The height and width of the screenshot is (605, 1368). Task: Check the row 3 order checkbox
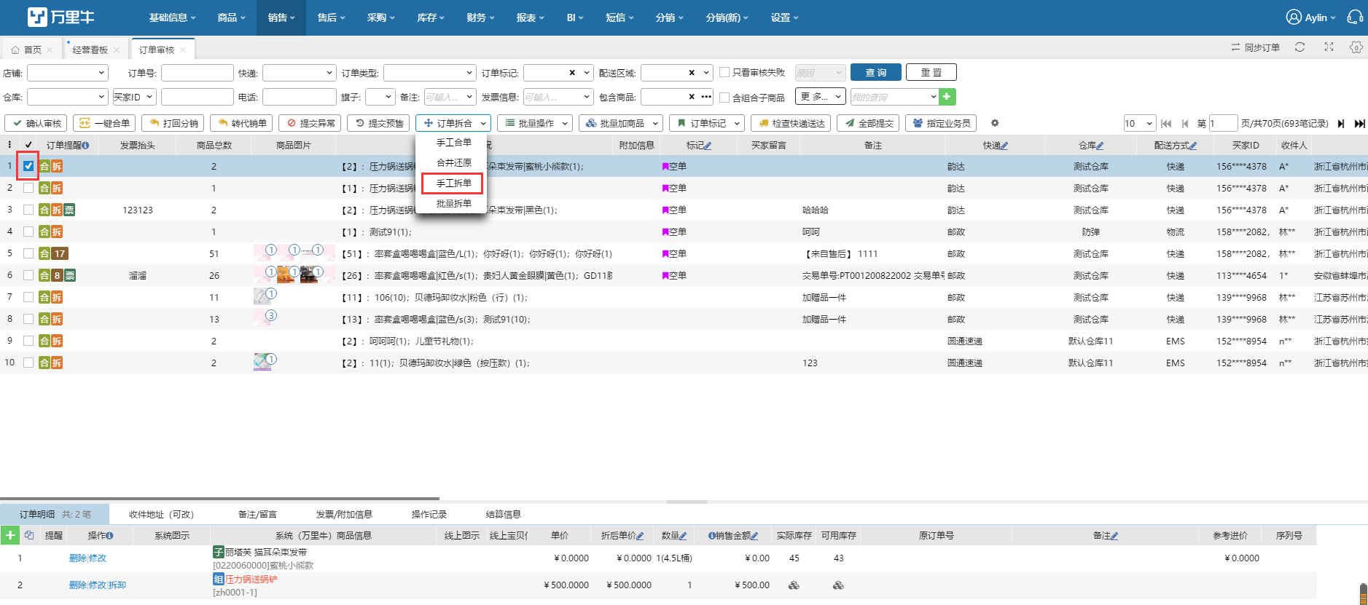28,210
